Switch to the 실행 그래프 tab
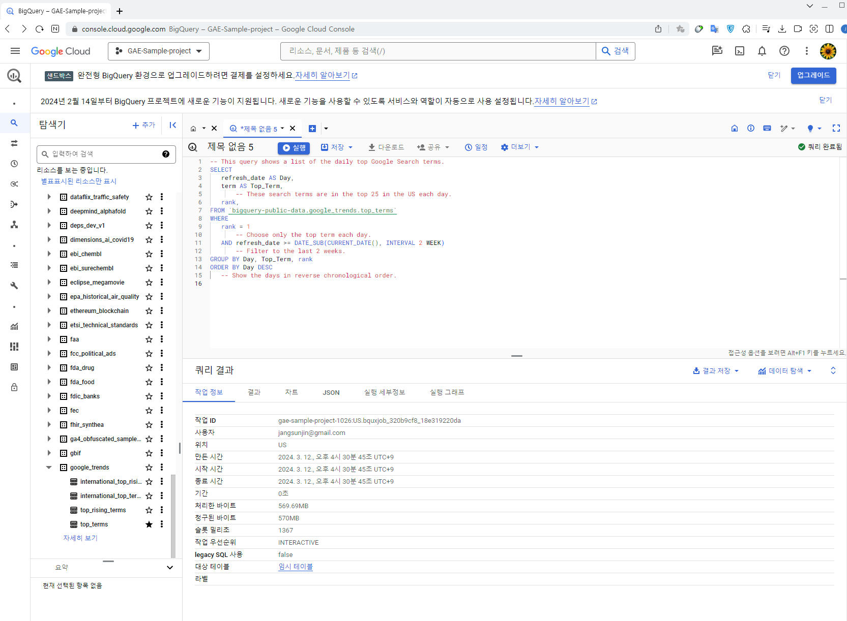Screen dimensions: 847x621 [x=447, y=392]
